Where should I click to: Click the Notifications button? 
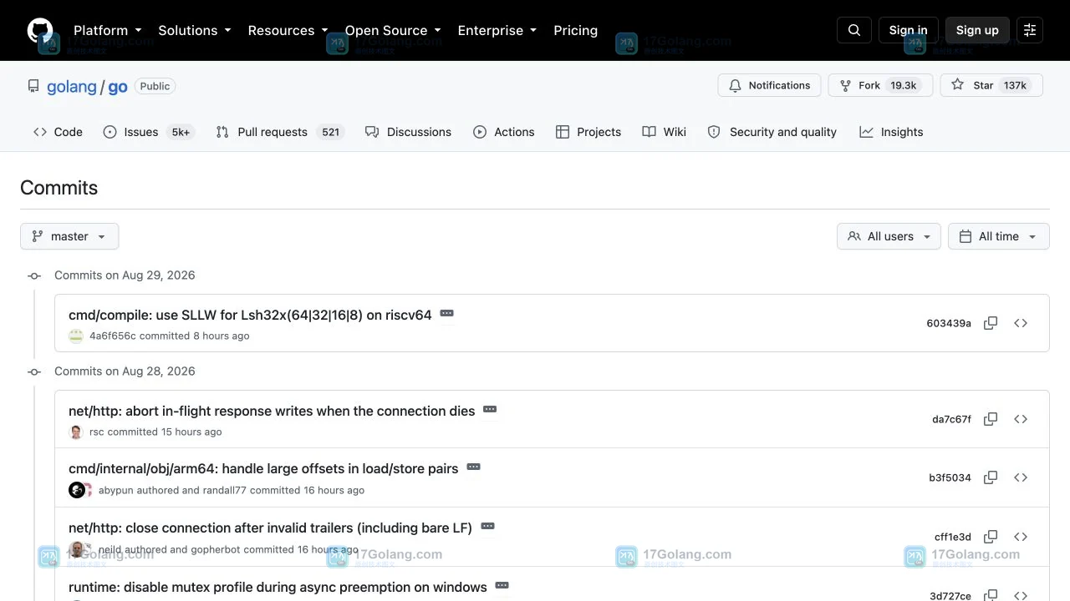[x=769, y=85]
